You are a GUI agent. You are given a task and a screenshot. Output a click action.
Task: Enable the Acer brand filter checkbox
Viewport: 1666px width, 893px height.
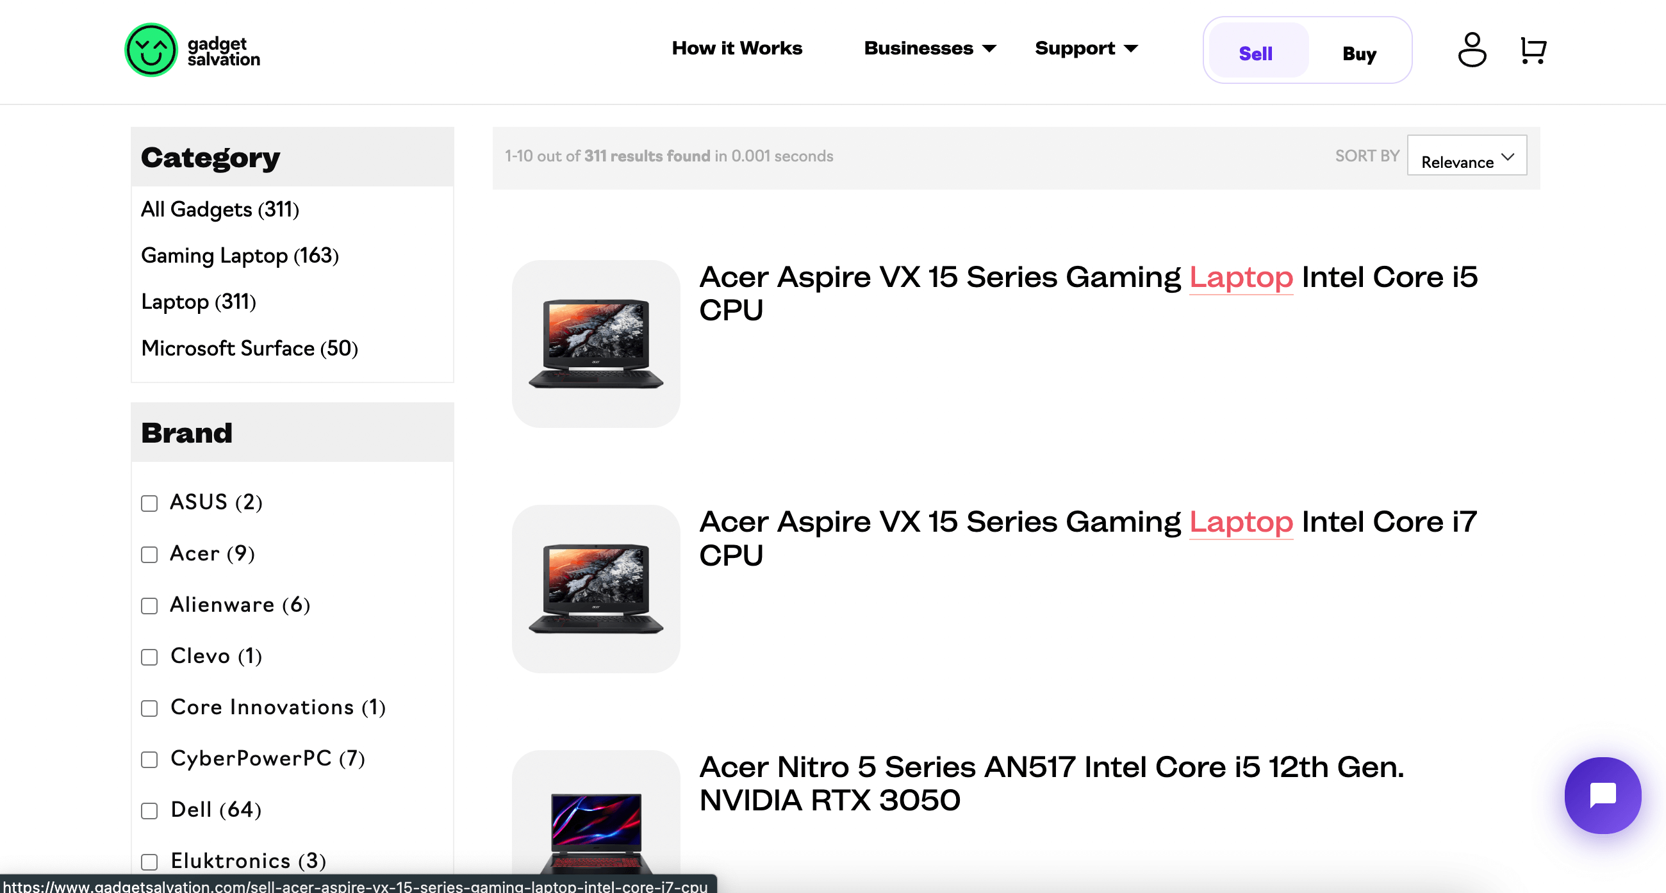coord(149,554)
